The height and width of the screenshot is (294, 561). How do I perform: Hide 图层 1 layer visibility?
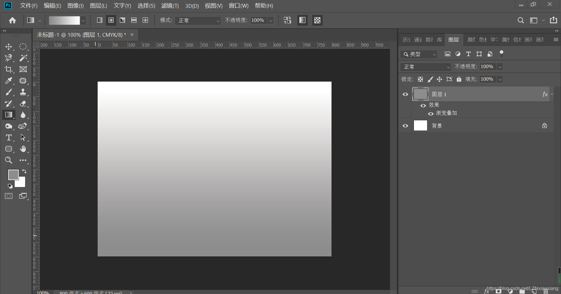point(405,94)
